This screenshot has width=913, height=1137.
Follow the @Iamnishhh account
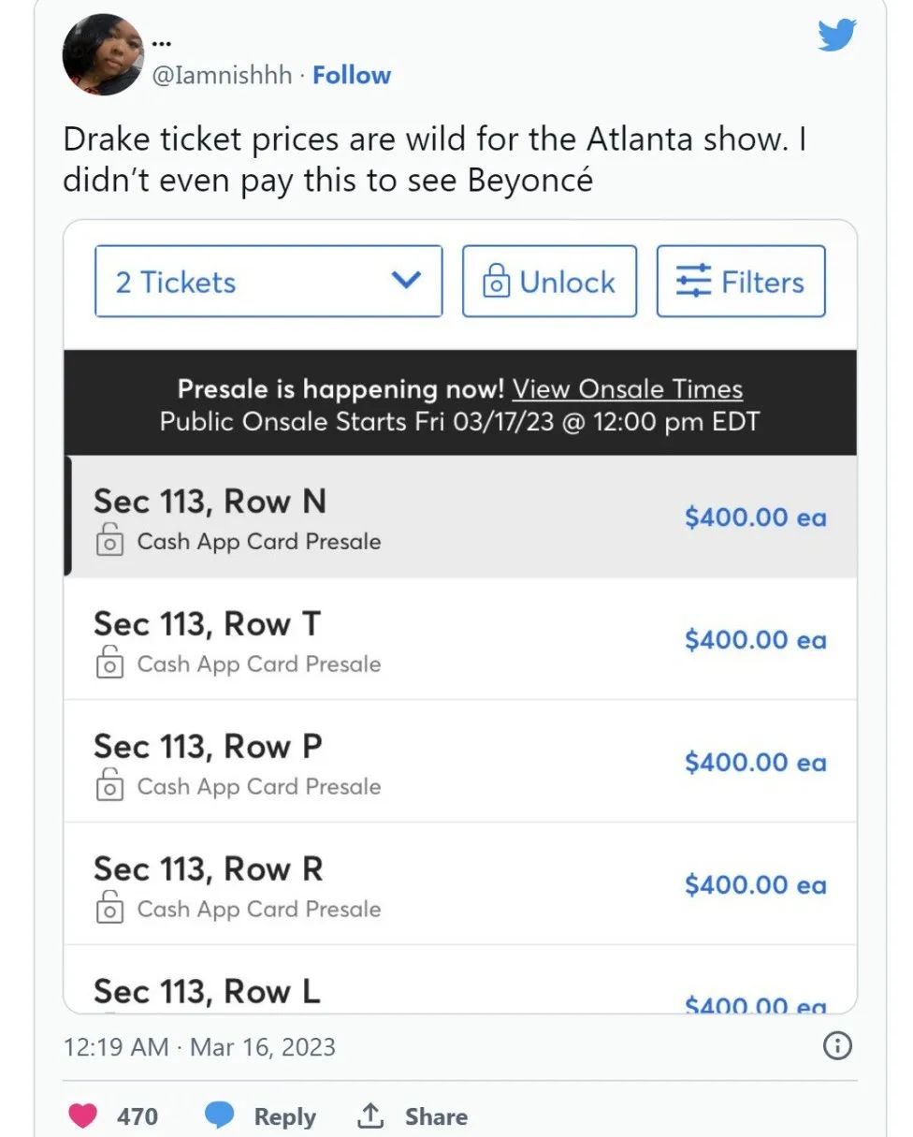(352, 75)
